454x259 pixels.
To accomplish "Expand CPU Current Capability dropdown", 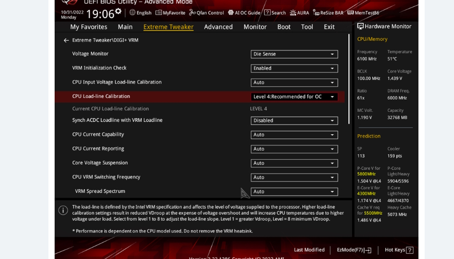I will click(x=294, y=135).
